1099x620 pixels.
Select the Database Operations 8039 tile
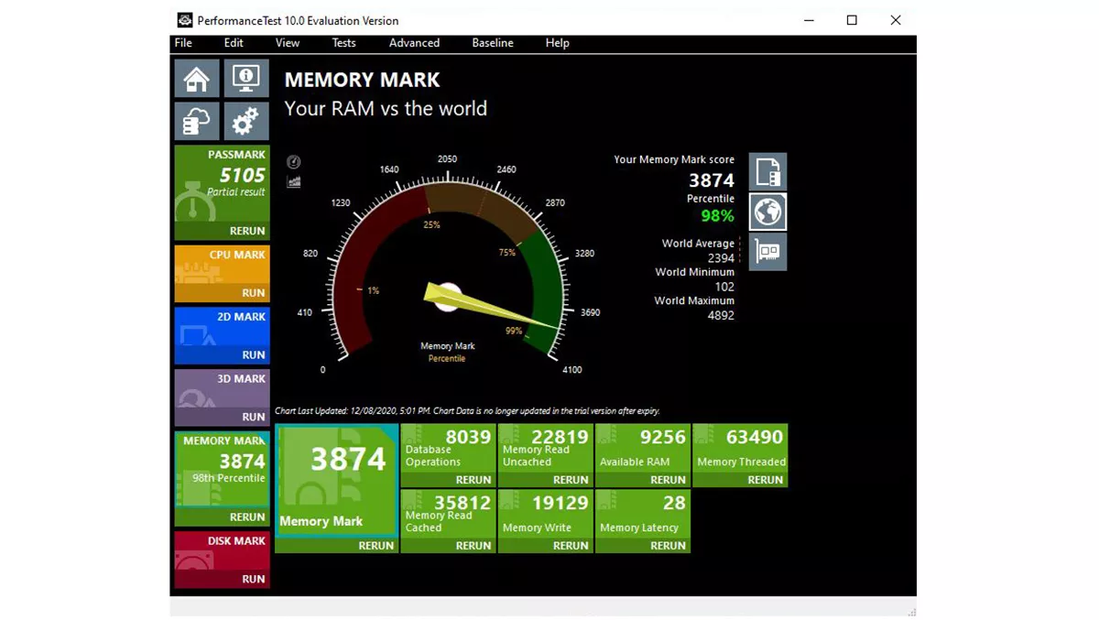(448, 448)
